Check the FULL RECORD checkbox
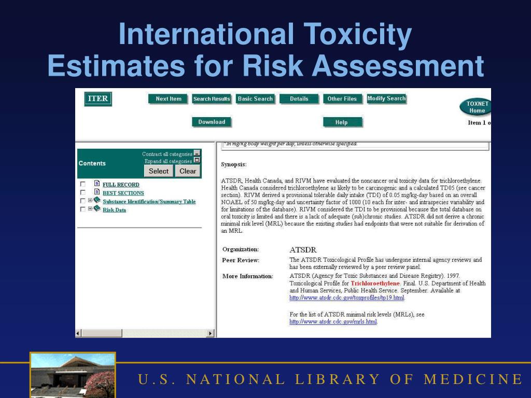This screenshot has width=531, height=398. (82, 184)
